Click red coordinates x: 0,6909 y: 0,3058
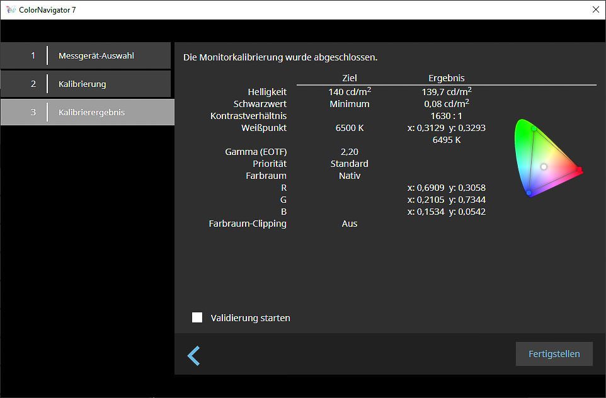Screen dimensions: 606x398 [x=447, y=188]
